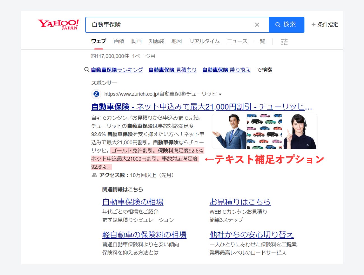The image size is (364, 275).
Task: Switch to the 動画 tab
Action: 136,41
